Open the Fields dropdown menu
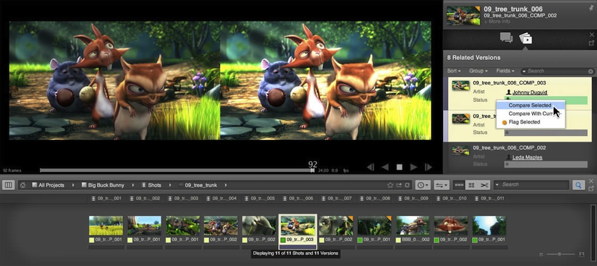This screenshot has width=597, height=266. coord(504,71)
